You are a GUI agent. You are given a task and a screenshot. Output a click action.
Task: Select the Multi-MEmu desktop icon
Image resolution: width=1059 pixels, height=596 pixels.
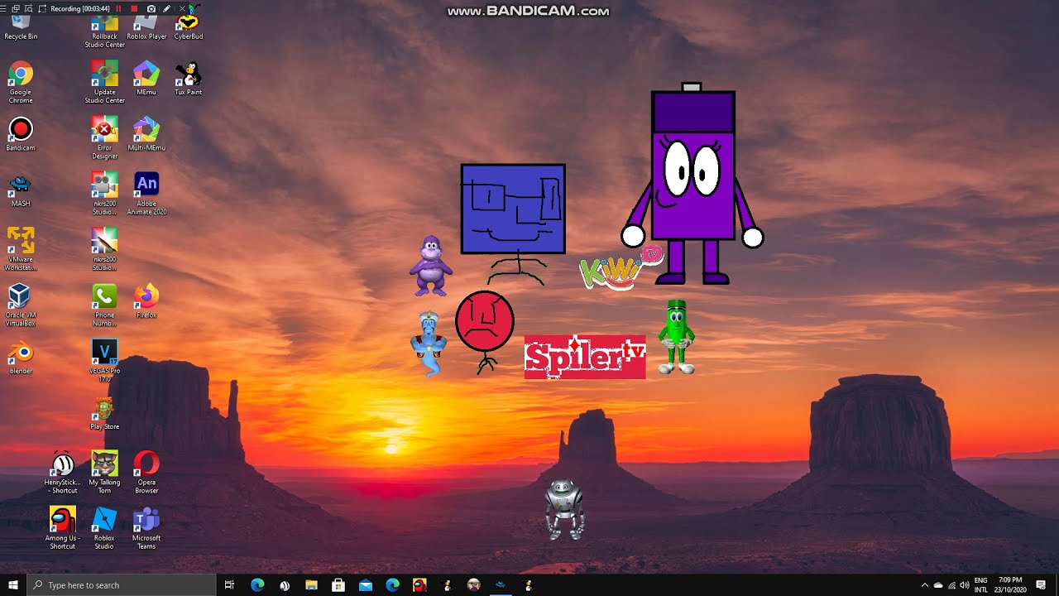point(146,135)
